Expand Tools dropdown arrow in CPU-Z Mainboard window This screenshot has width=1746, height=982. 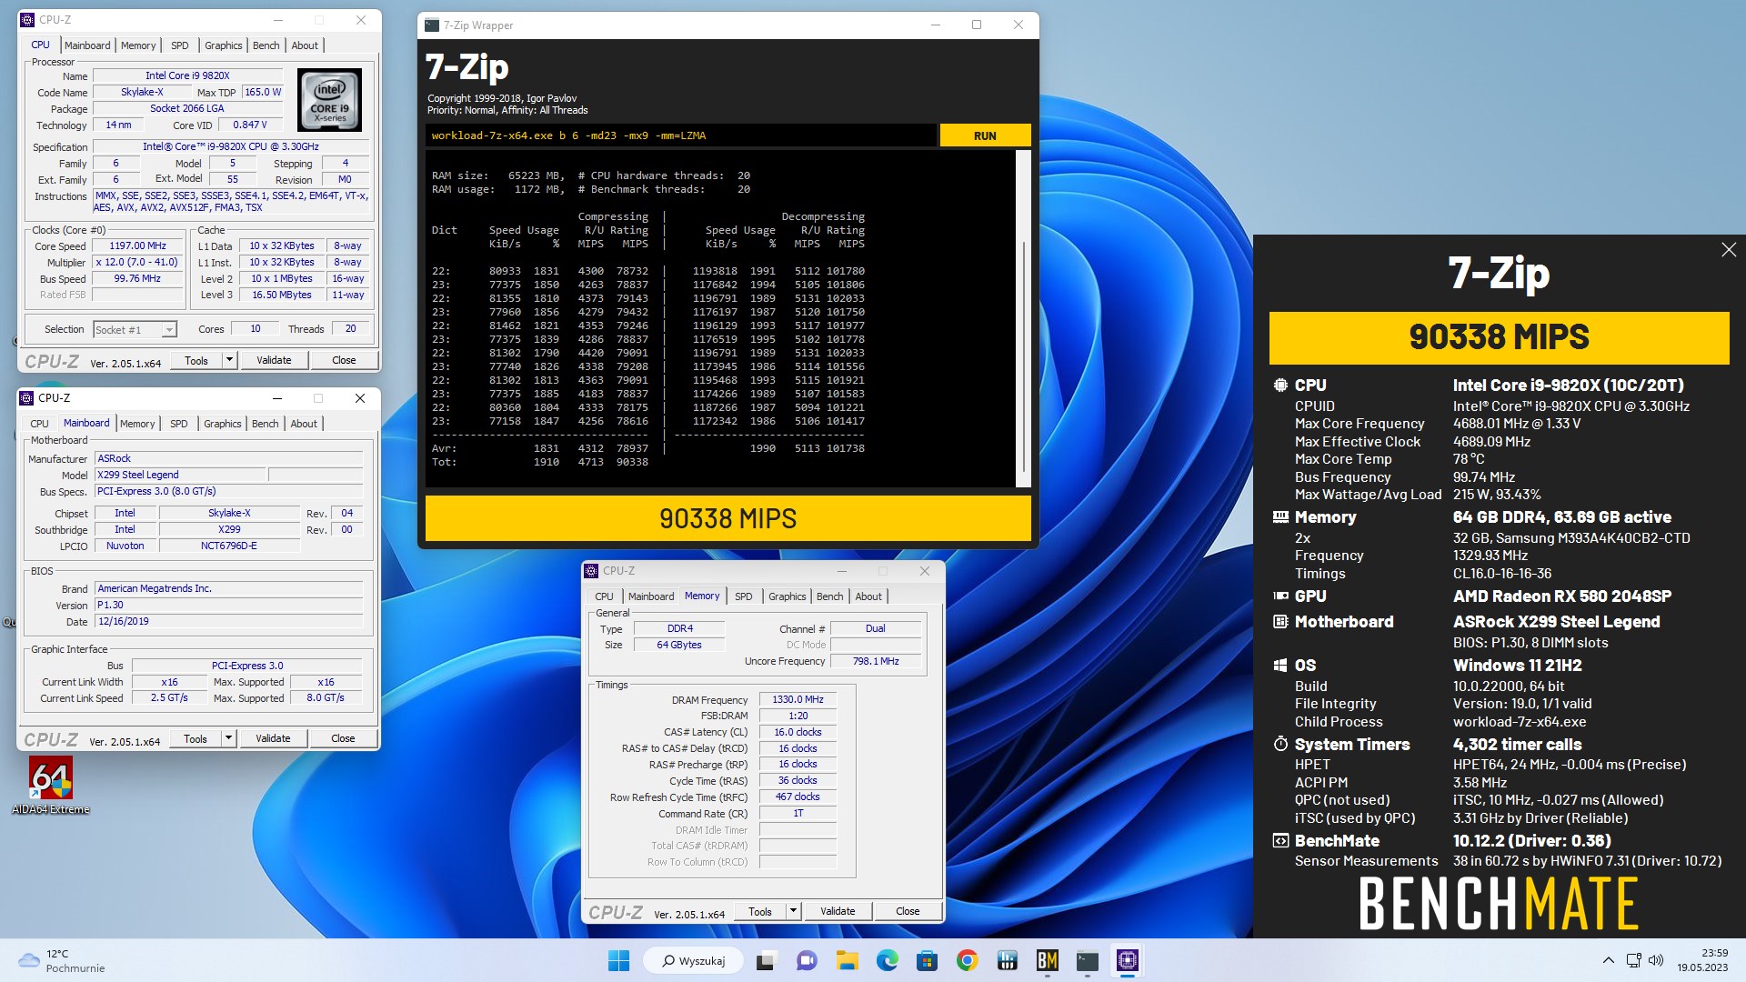coord(228,738)
